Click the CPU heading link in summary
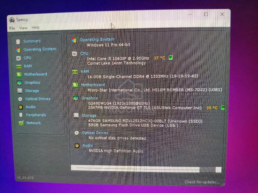Viewport: 258px width, 193px height. tap(84, 53)
